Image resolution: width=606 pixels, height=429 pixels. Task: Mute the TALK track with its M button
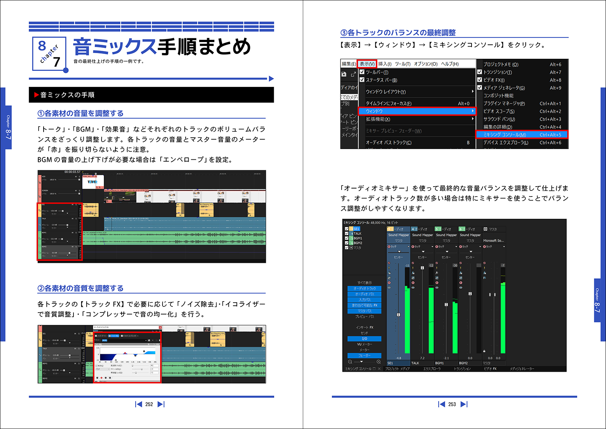click(x=72, y=218)
